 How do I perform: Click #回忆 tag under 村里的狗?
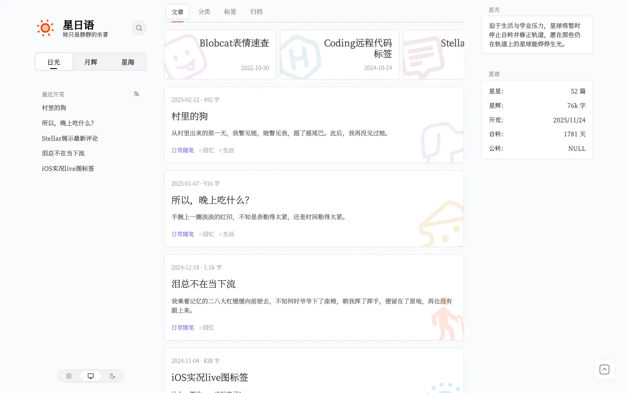pyautogui.click(x=206, y=150)
